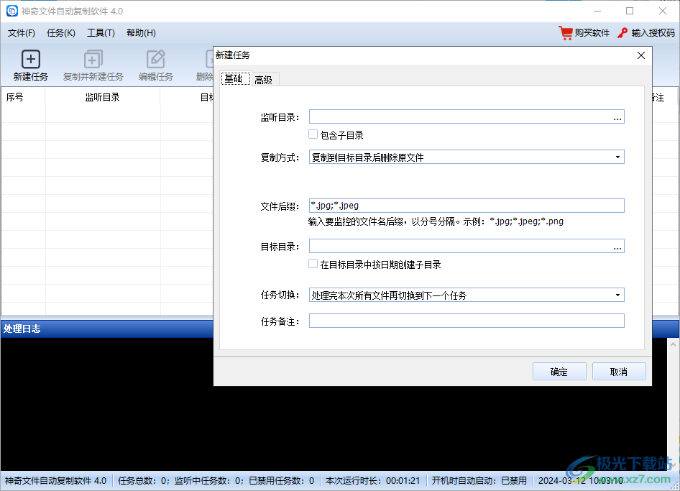Browse for 监听目录 using ellipsis button

click(x=617, y=117)
